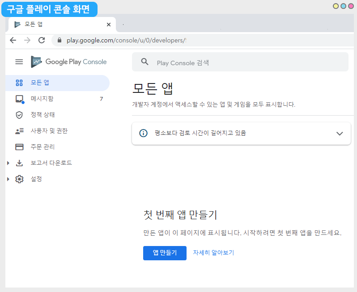Click the 주문 관리 card icon
This screenshot has width=357, height=292.
[x=19, y=147]
